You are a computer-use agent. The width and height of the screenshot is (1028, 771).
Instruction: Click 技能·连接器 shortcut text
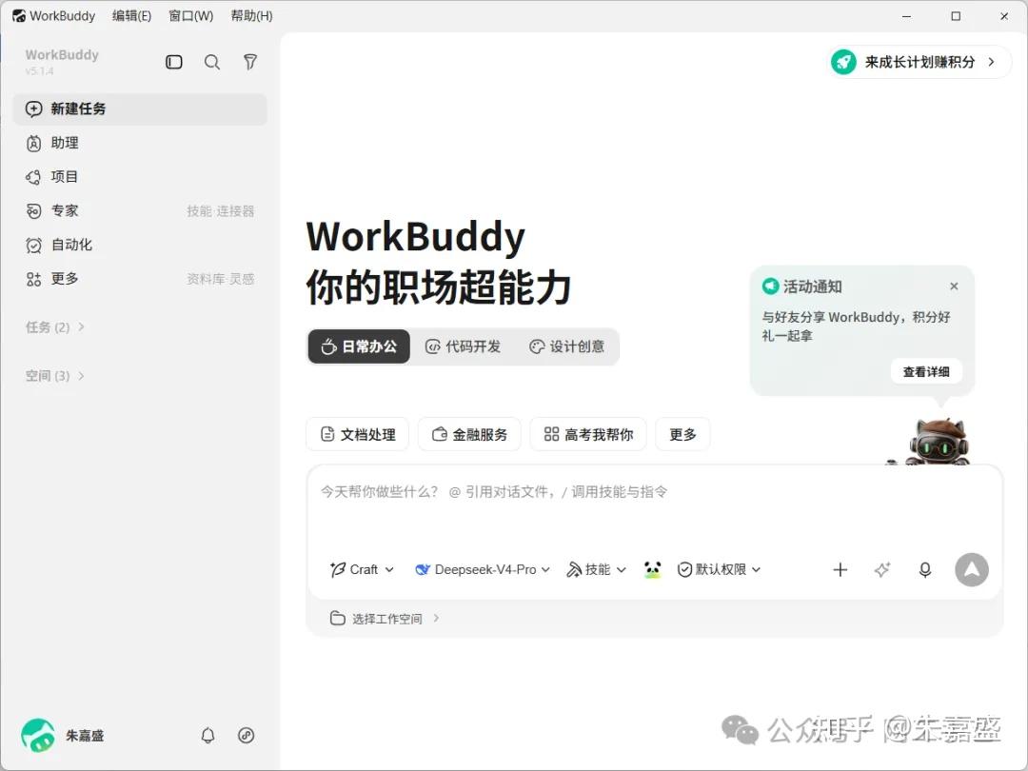pyautogui.click(x=220, y=211)
